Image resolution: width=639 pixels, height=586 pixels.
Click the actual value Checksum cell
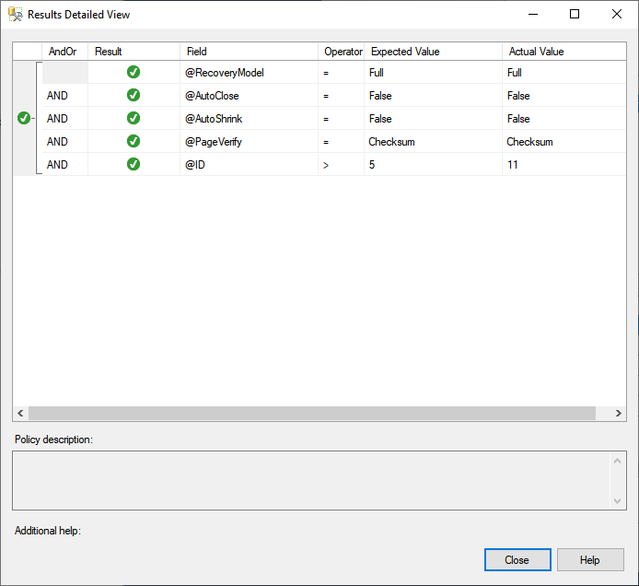click(564, 142)
